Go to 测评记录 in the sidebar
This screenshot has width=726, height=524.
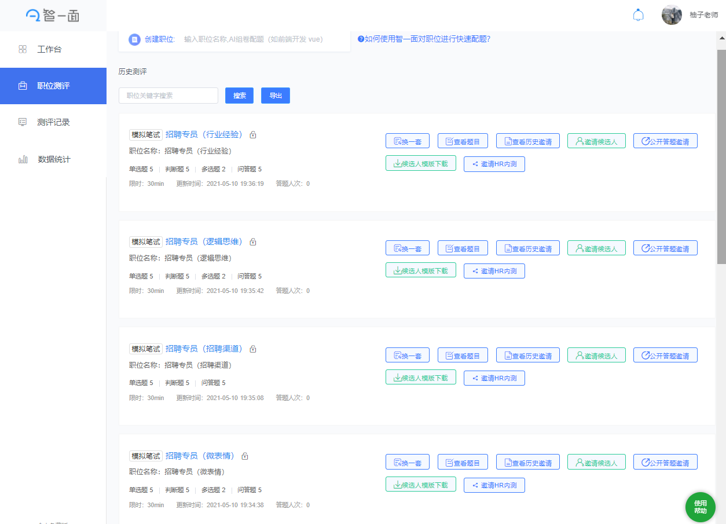pos(53,122)
